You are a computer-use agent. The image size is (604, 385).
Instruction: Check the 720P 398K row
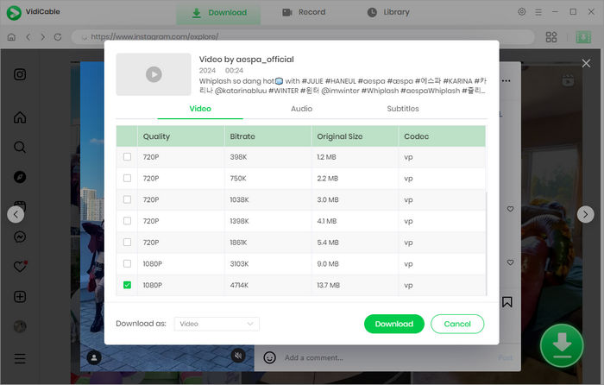tap(127, 157)
